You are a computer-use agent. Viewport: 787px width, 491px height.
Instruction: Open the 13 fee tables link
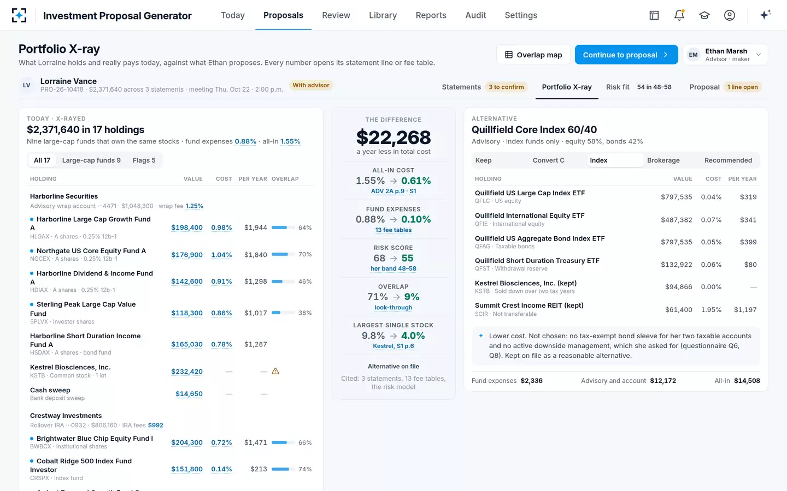pos(393,230)
